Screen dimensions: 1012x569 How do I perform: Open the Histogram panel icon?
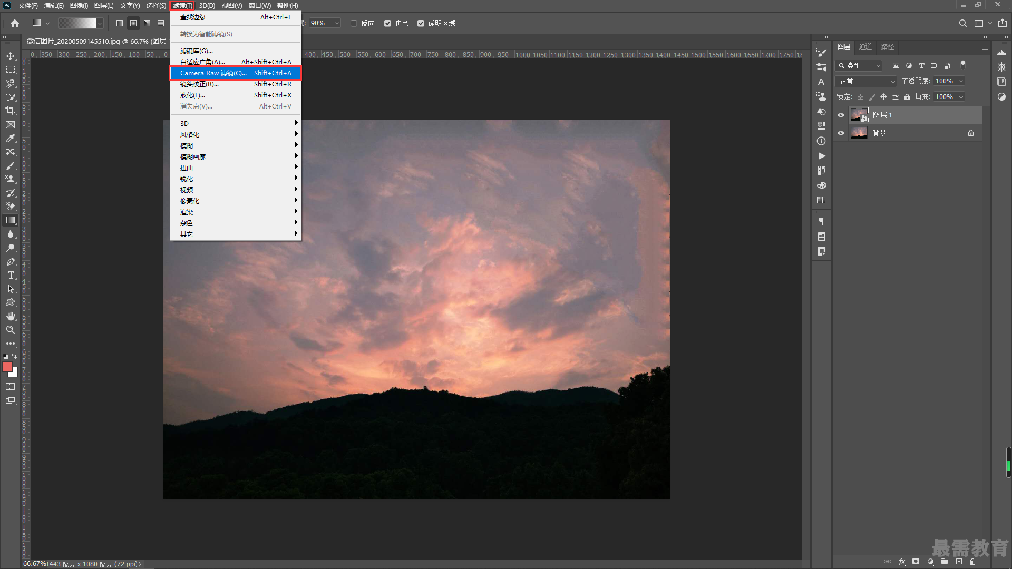pyautogui.click(x=1001, y=52)
